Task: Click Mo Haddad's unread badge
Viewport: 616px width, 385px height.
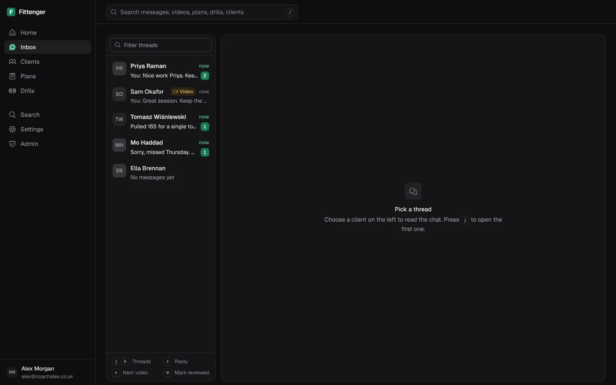Action: click(x=205, y=152)
